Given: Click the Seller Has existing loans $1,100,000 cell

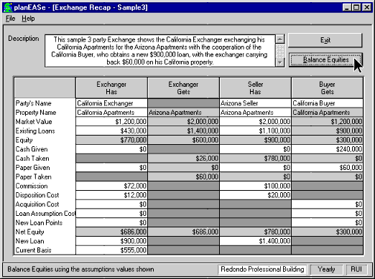Looking at the screenshot, I should [x=255, y=131].
